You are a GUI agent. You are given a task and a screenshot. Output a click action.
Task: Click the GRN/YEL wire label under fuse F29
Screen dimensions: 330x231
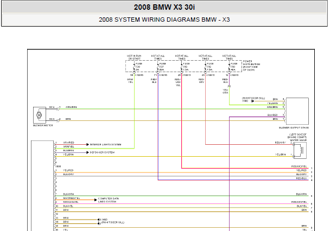click(130, 81)
